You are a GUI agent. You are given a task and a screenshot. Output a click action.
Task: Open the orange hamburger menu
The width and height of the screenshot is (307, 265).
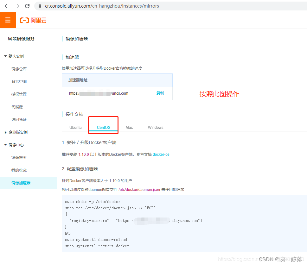(8, 20)
